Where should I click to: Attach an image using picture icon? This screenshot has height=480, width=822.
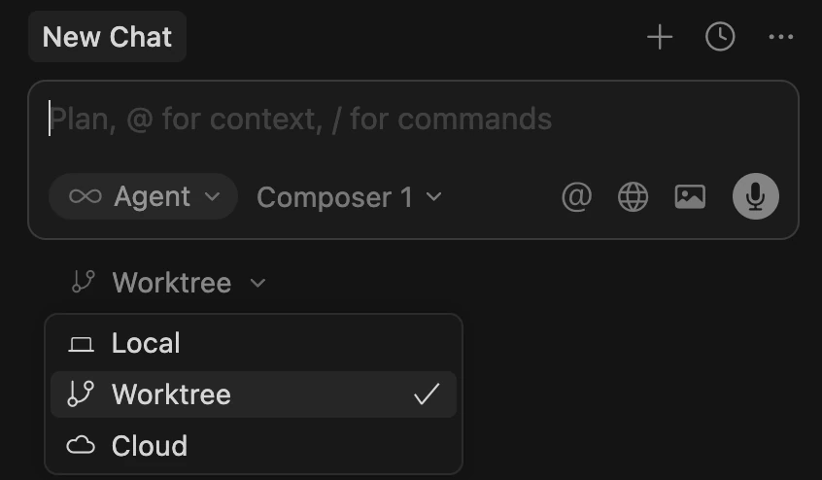(690, 197)
